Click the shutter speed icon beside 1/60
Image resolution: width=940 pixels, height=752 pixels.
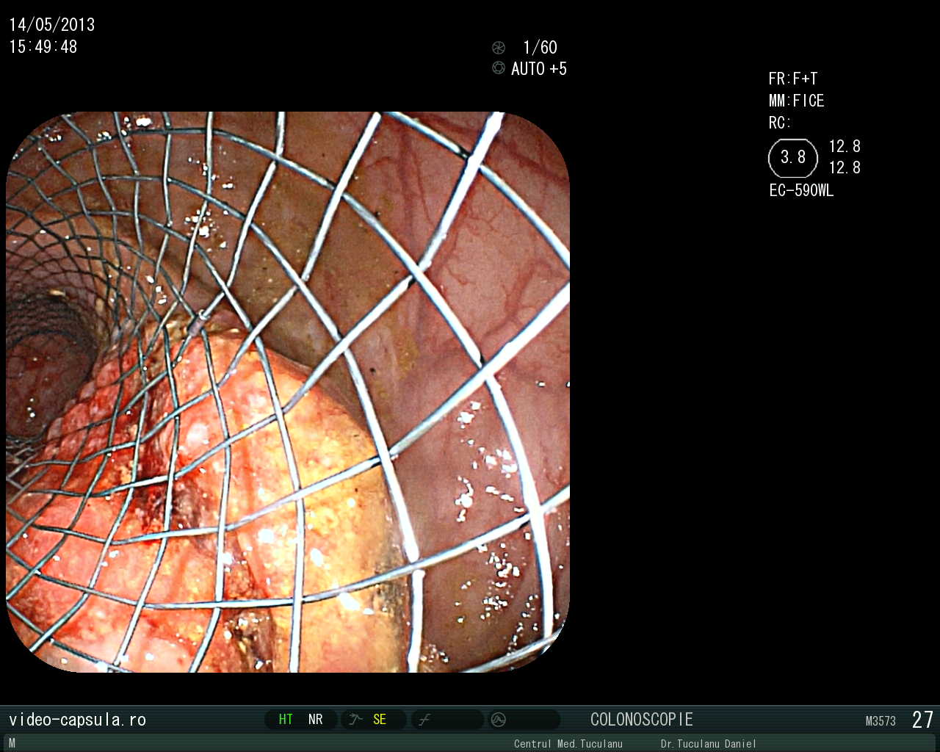[499, 48]
